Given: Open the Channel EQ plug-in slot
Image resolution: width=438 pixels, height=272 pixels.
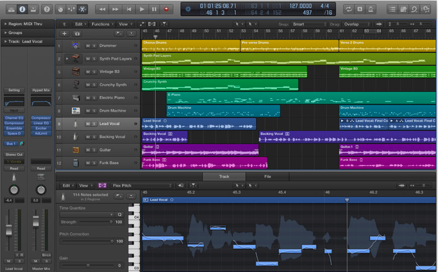Looking at the screenshot, I should (x=14, y=118).
